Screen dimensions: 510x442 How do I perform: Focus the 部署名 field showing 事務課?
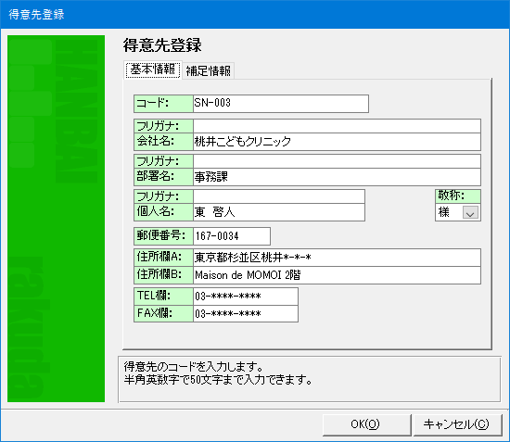click(337, 177)
